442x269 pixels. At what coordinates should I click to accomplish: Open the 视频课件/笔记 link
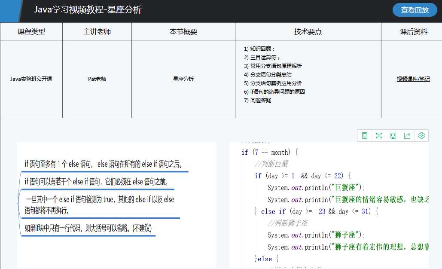(x=413, y=79)
